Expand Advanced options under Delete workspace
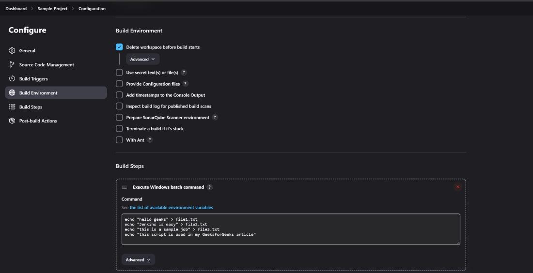Screen dimensions: 533x273 point(142,59)
